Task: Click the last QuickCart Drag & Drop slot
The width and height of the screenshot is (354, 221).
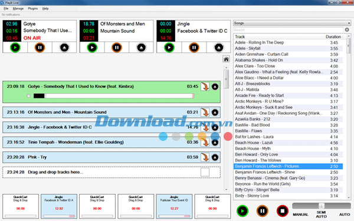Action: pos(212,206)
